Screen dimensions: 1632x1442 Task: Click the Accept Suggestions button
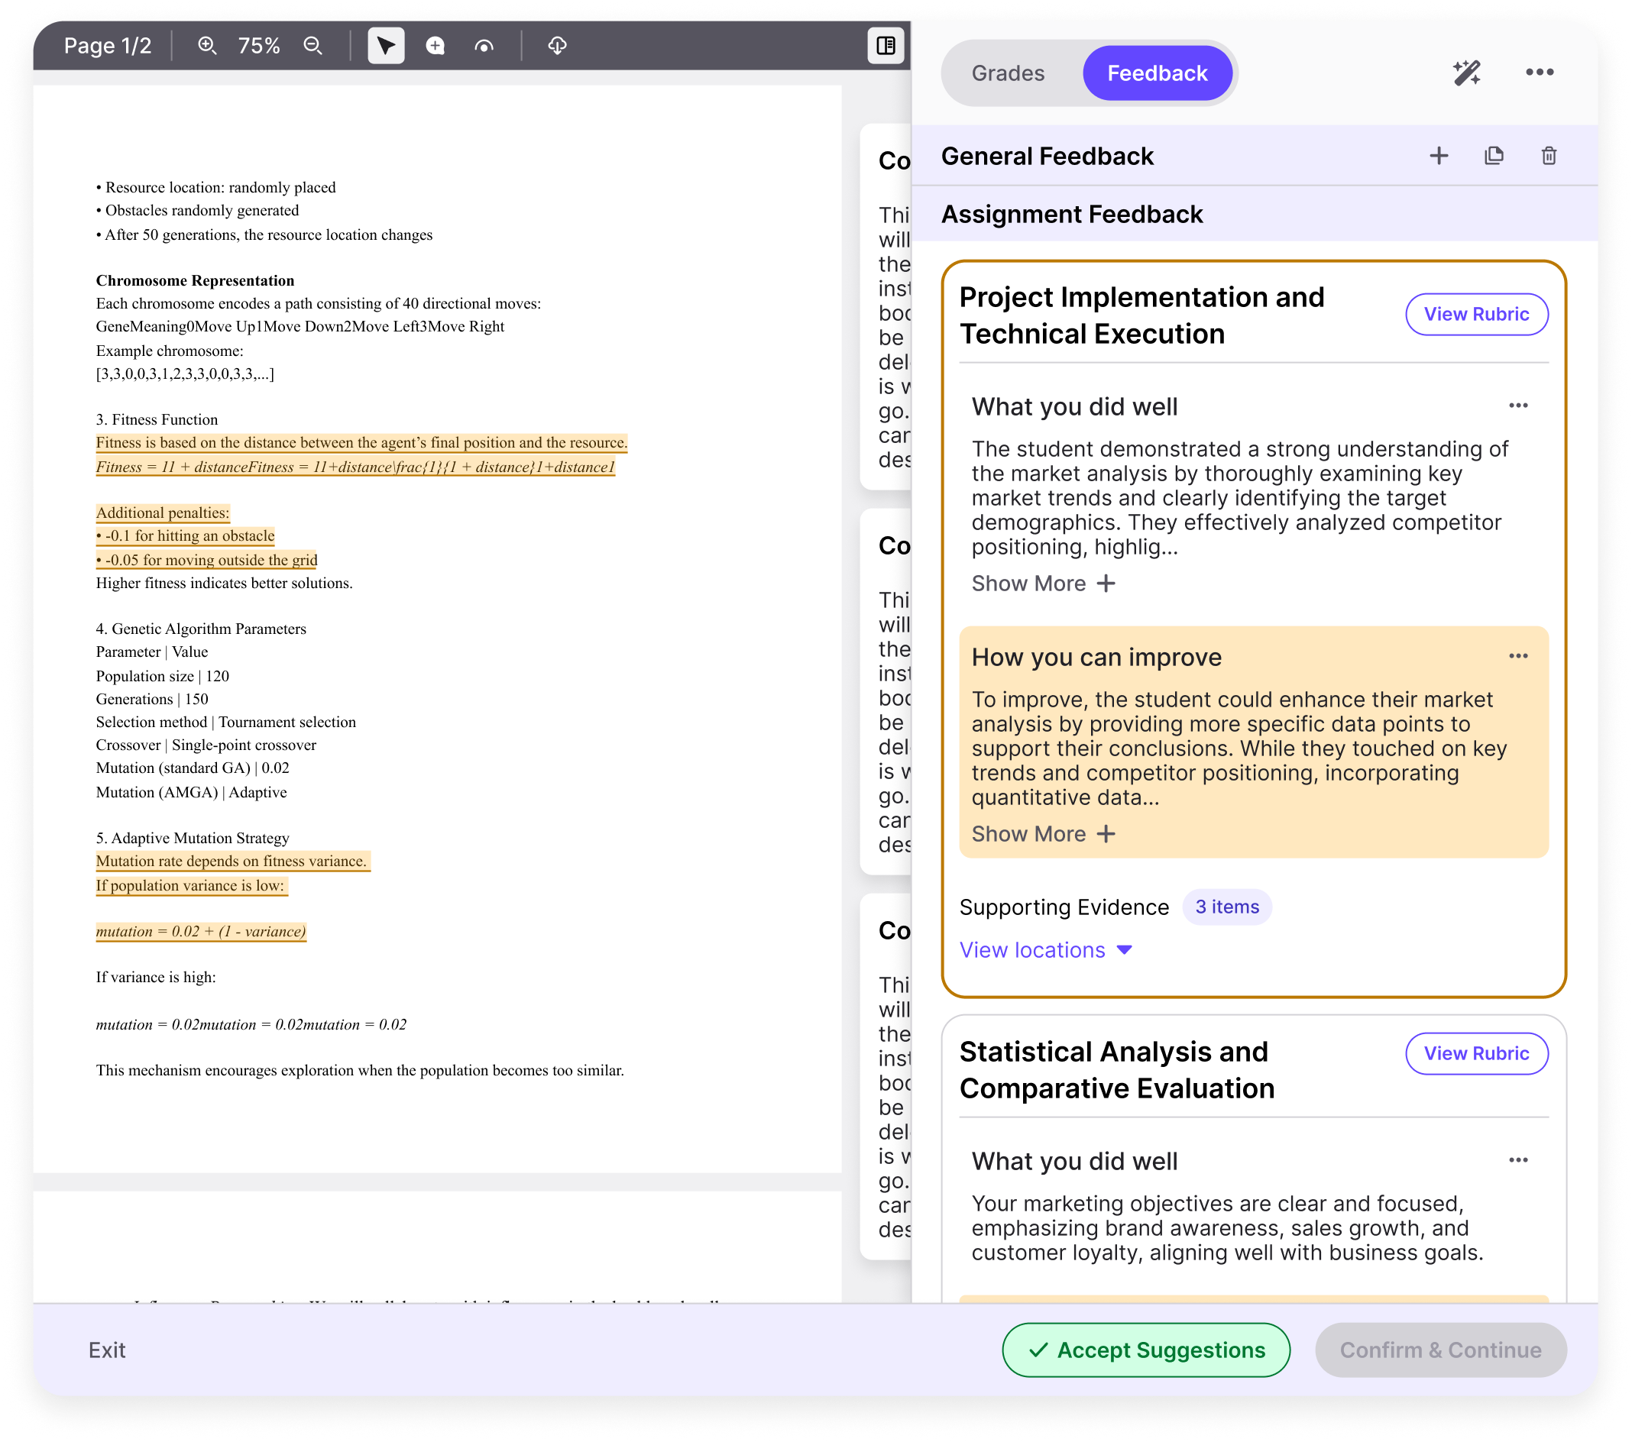click(x=1146, y=1350)
